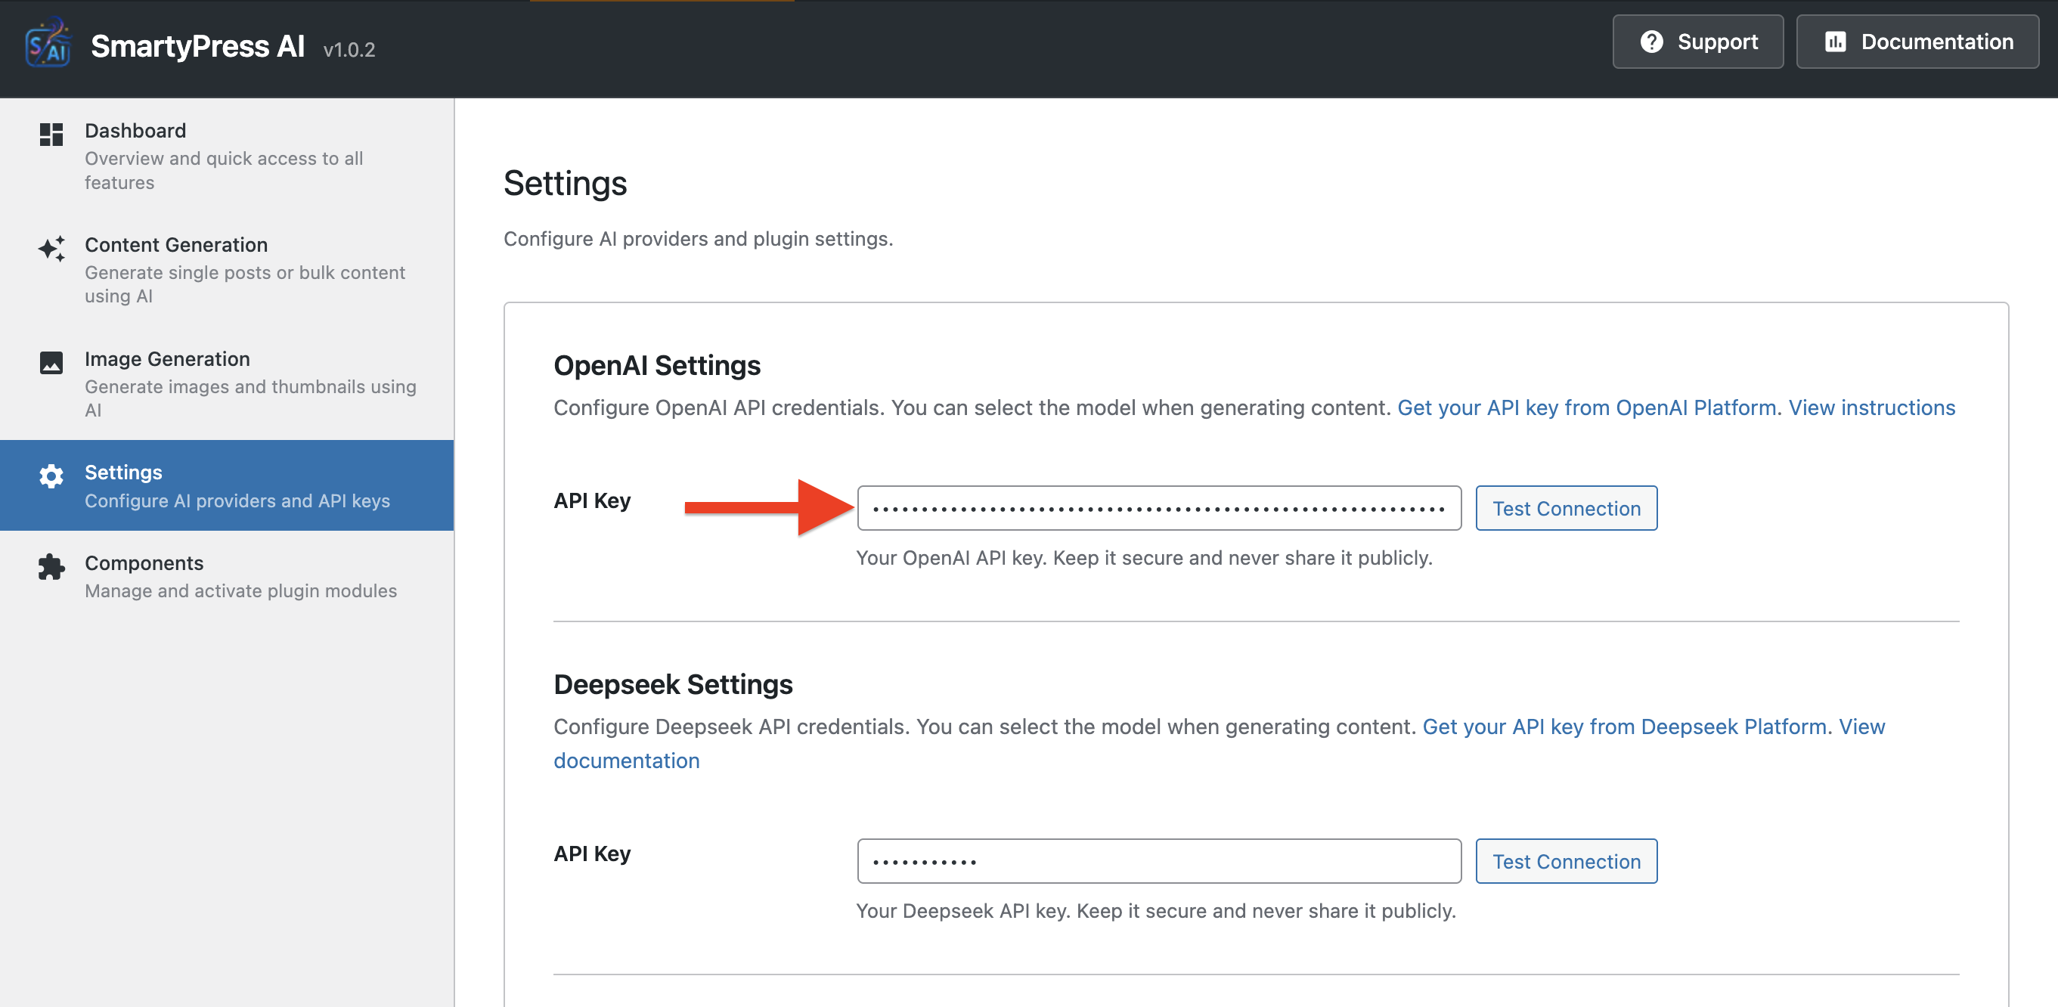Click the Deepseek API Key input field
Image resolution: width=2058 pixels, height=1007 pixels.
[1158, 861]
